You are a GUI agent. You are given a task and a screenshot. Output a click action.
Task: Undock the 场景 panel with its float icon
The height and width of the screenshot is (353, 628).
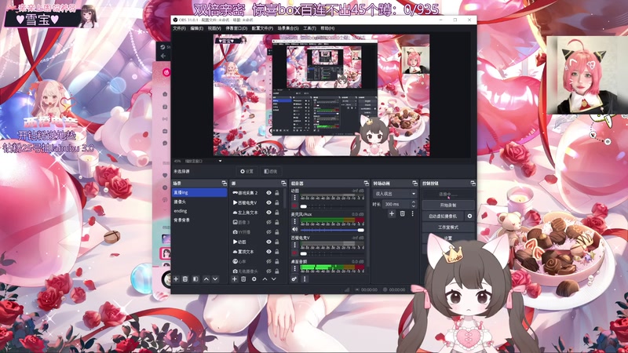224,184
